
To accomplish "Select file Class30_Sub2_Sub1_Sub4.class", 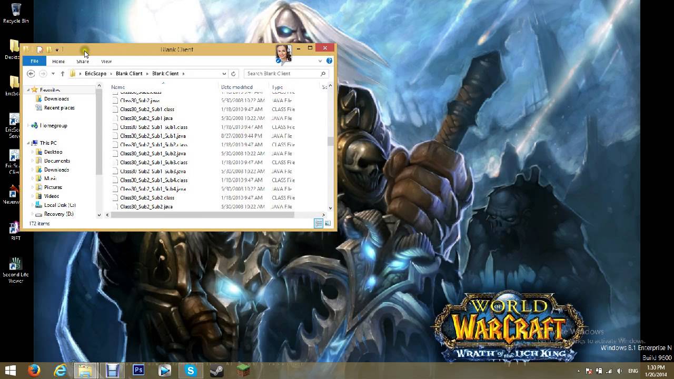I will [x=154, y=180].
